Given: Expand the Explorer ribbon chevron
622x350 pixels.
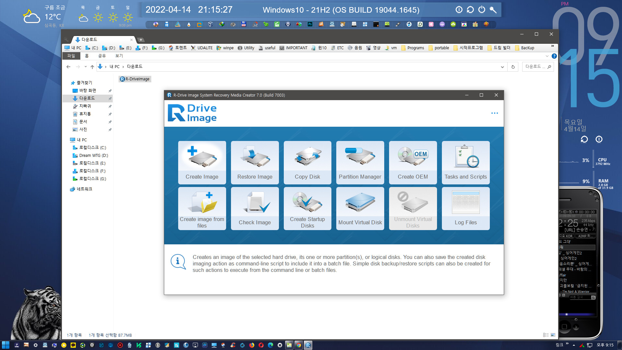Looking at the screenshot, I should (547, 56).
